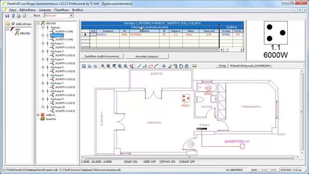Click the Osnap button
Image resolution: width=309 pixels, height=174 pixels.
[x=222, y=66]
